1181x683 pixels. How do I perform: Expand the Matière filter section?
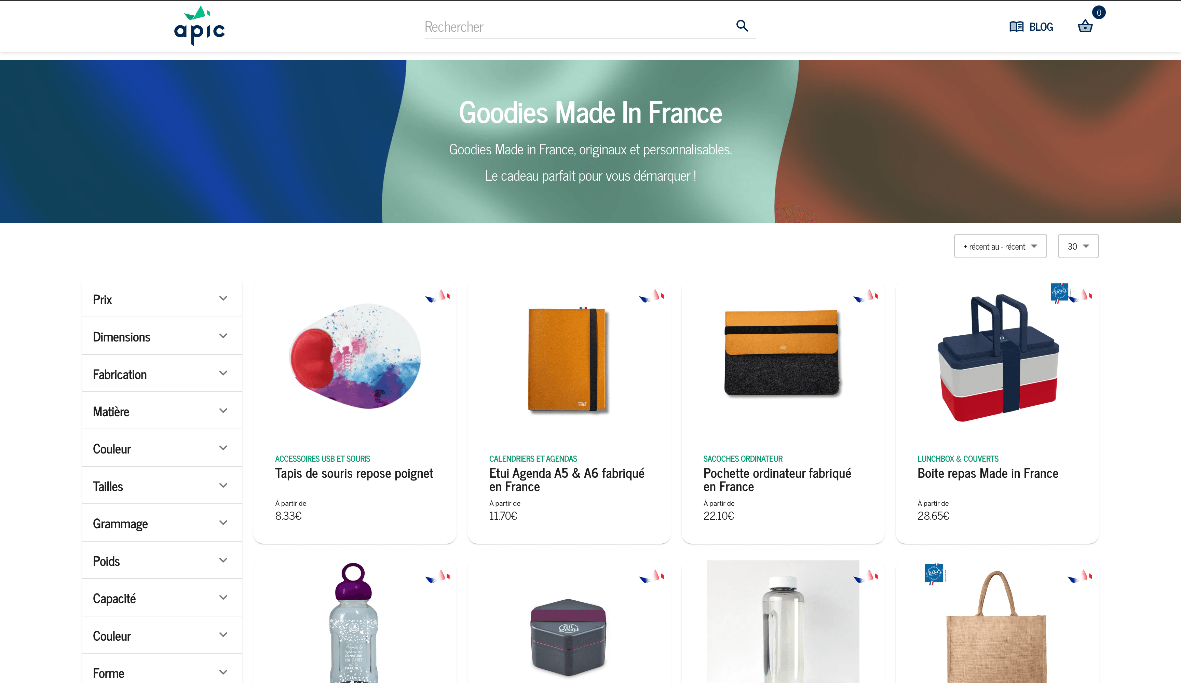(162, 411)
